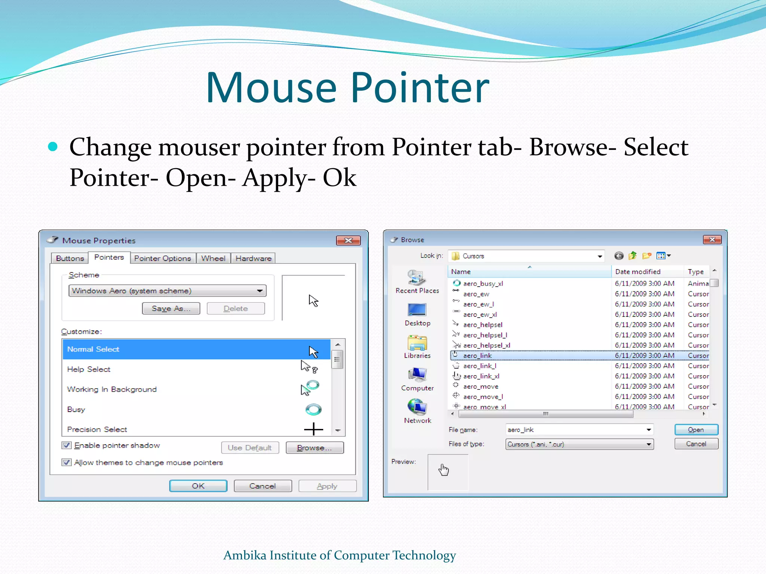Toggle Enable pointer shadow checkbox
Viewport: 766px width, 574px height.
[67, 445]
